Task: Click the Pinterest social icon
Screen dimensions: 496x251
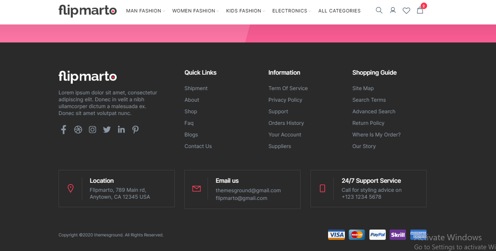Action: pyautogui.click(x=135, y=129)
